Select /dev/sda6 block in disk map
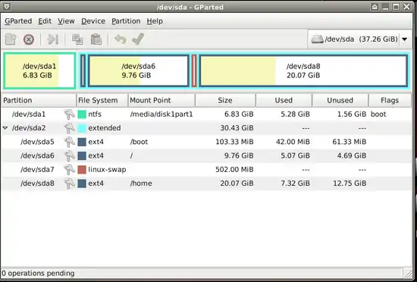 [x=139, y=70]
